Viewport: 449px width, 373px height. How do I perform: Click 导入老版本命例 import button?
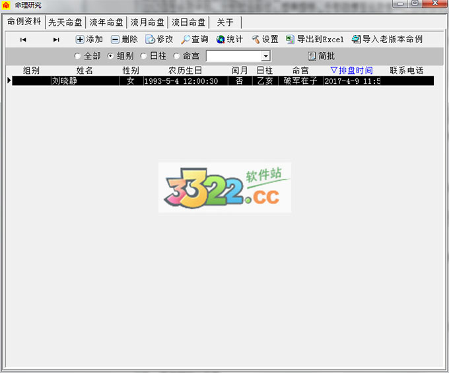click(387, 39)
